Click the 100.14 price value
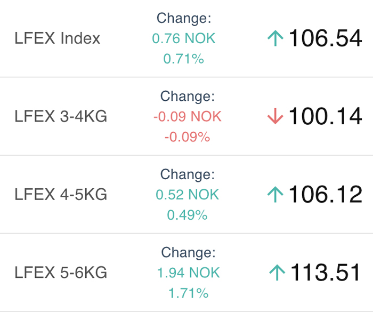This screenshot has height=312, width=373. pos(325,116)
